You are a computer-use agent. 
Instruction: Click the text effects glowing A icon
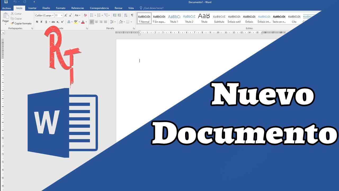pyautogui.click(x=69, y=22)
